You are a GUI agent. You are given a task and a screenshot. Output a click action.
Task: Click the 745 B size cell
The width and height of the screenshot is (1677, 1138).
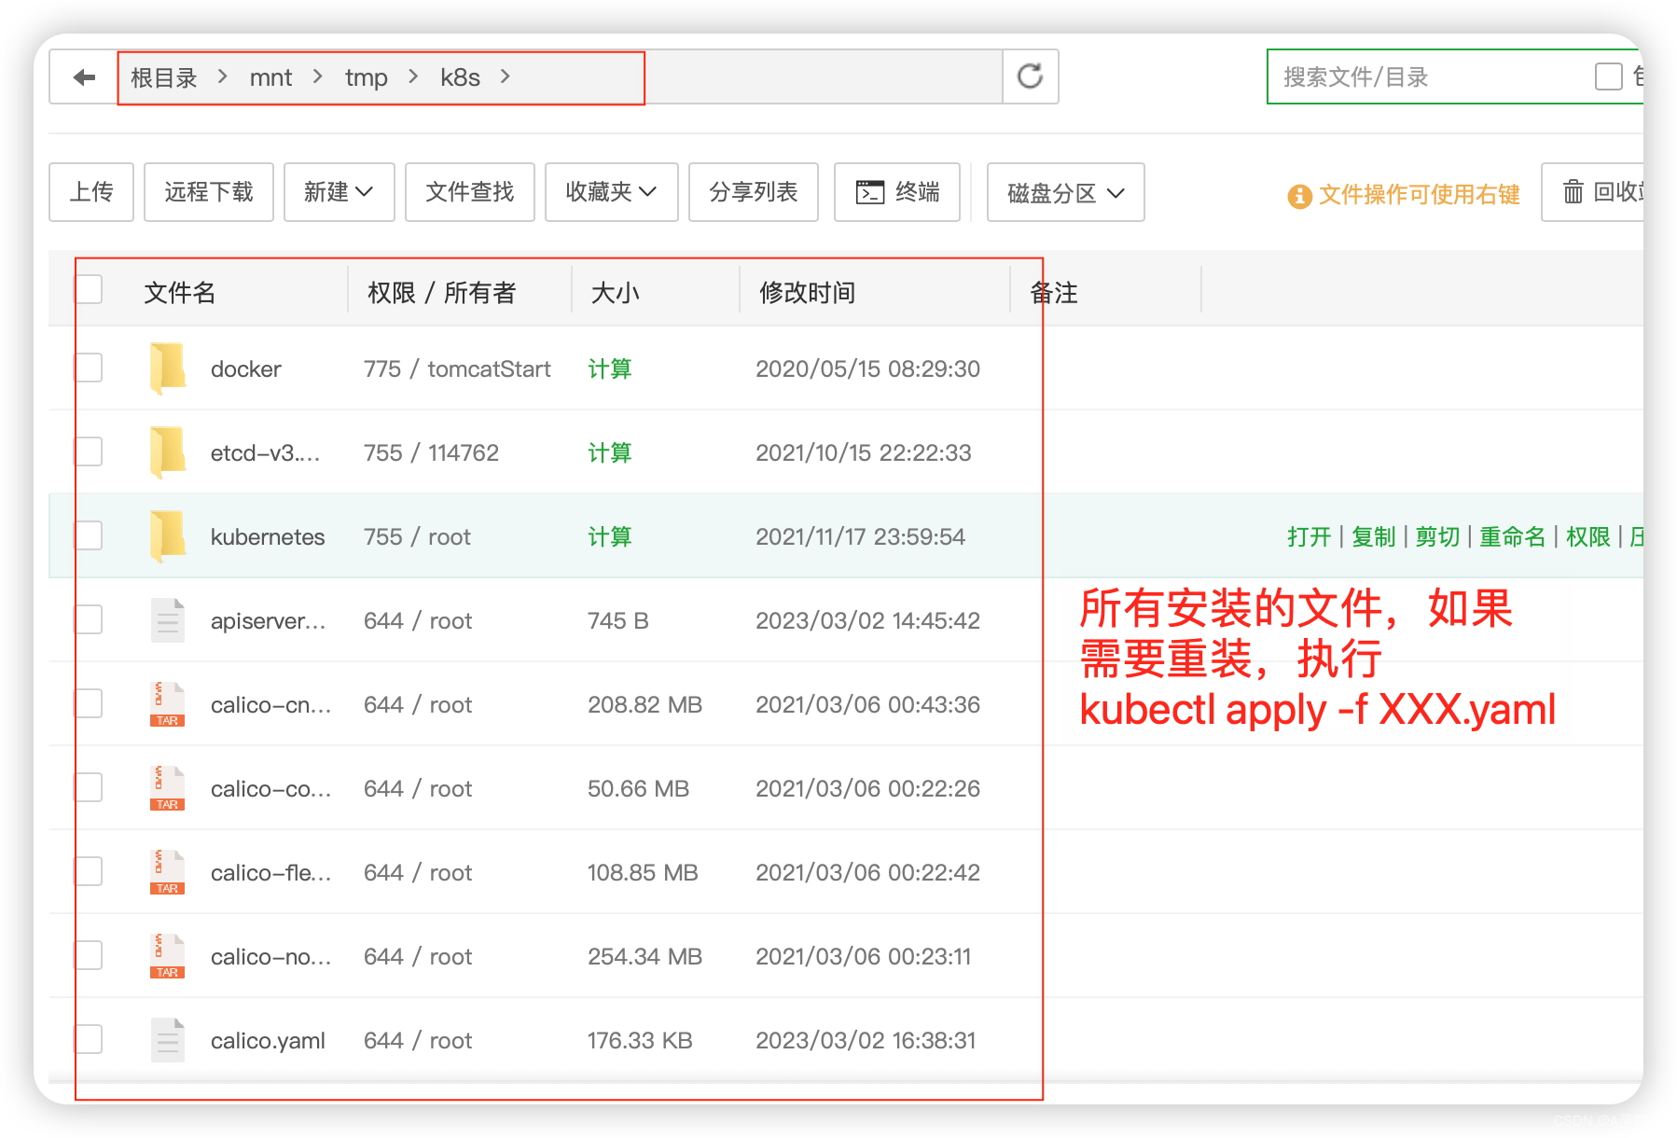(617, 621)
